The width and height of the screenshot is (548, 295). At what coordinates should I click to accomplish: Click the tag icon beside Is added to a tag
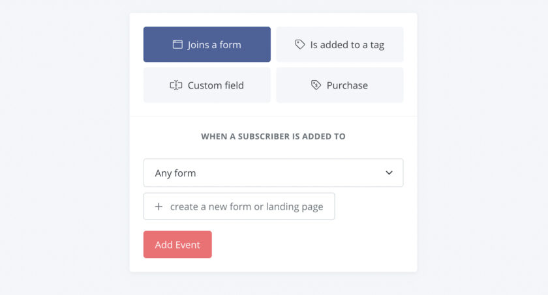300,44
